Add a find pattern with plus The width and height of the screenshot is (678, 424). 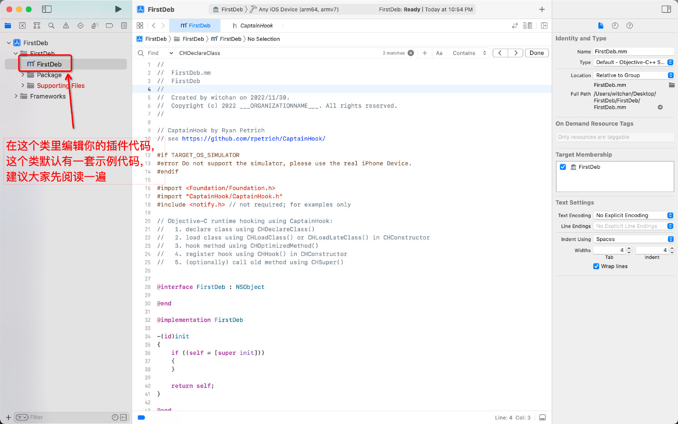tap(425, 53)
